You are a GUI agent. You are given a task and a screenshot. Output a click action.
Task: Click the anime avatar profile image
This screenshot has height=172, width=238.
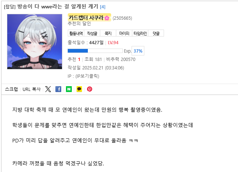coord(35,42)
